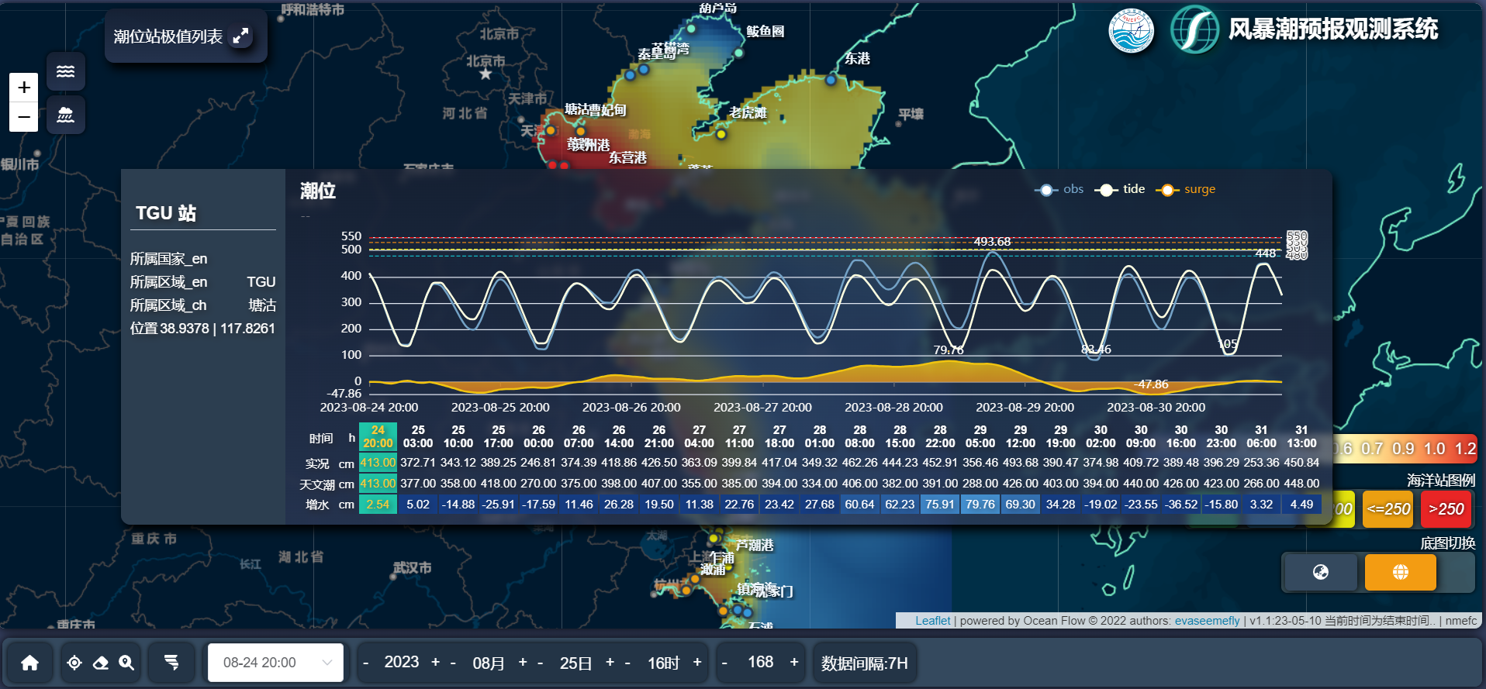Toggle the storm surge flood icon button
The width and height of the screenshot is (1486, 689).
tap(66, 115)
